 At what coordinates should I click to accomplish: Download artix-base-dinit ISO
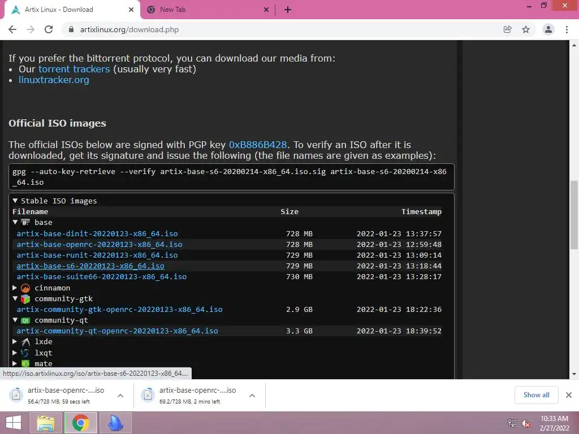click(x=97, y=233)
